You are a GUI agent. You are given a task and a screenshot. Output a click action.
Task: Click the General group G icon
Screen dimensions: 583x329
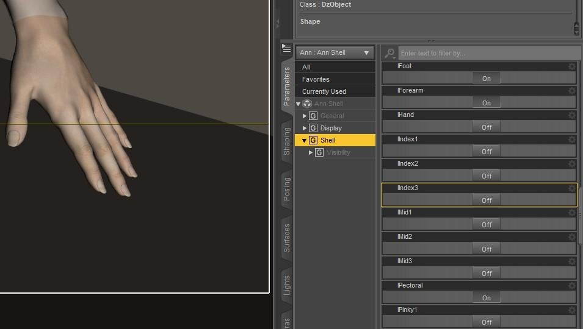coord(313,116)
